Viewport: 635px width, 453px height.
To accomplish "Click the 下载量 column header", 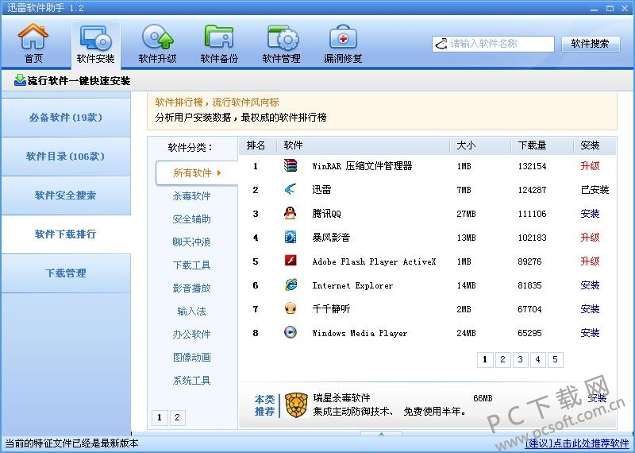I will click(x=533, y=145).
